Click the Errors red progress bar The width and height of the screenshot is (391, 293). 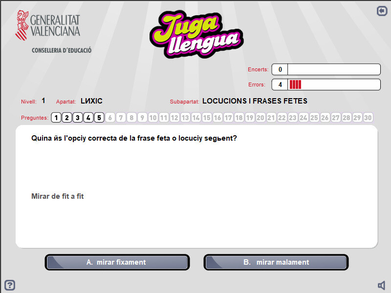coord(334,84)
